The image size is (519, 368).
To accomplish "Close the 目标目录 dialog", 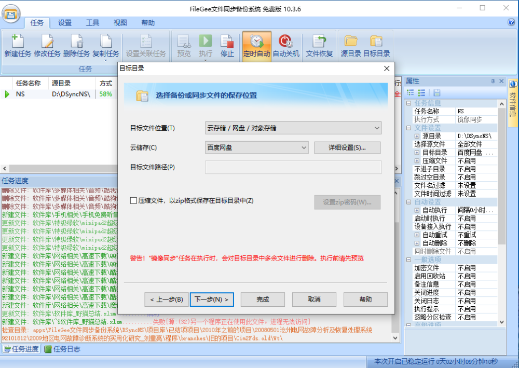I will [x=387, y=69].
